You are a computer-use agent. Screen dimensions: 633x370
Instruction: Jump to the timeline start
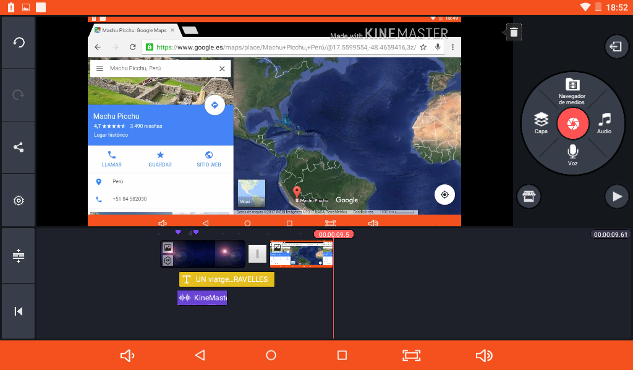pyautogui.click(x=19, y=311)
